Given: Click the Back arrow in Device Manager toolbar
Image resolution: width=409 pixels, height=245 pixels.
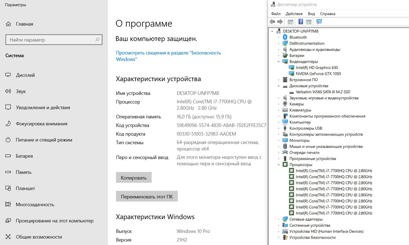Looking at the screenshot, I should click(x=272, y=22).
